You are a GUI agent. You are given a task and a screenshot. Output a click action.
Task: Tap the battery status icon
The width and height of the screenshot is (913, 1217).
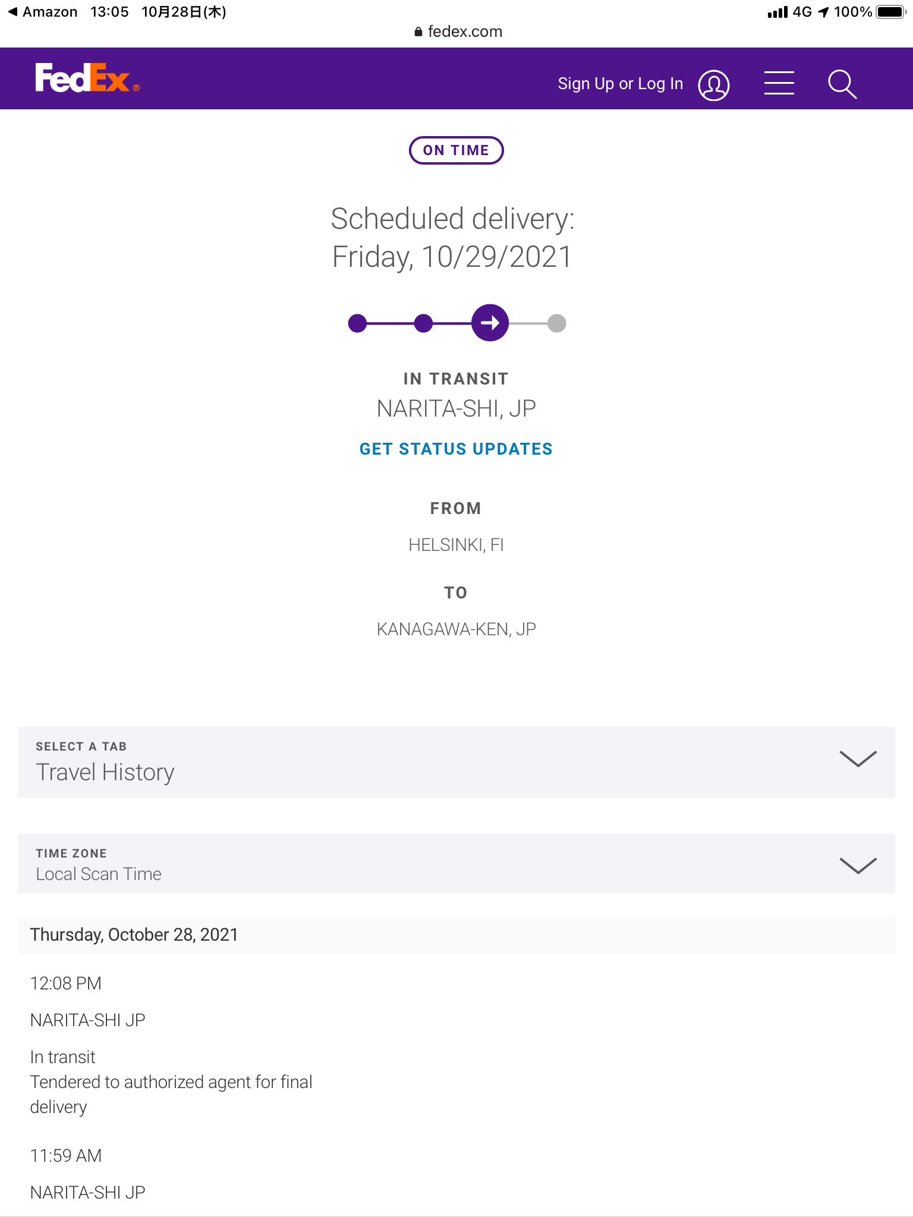(890, 12)
